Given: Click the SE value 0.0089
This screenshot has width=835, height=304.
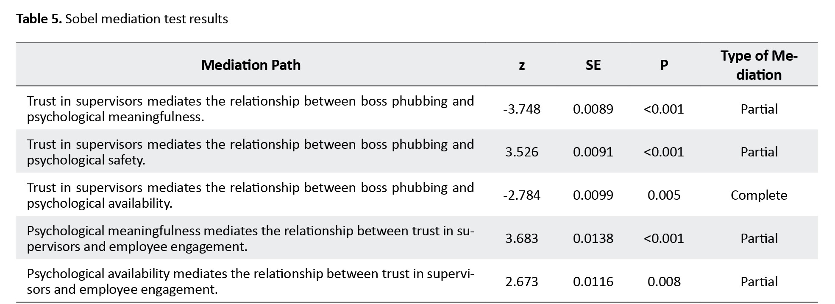Looking at the screenshot, I should click(593, 109).
